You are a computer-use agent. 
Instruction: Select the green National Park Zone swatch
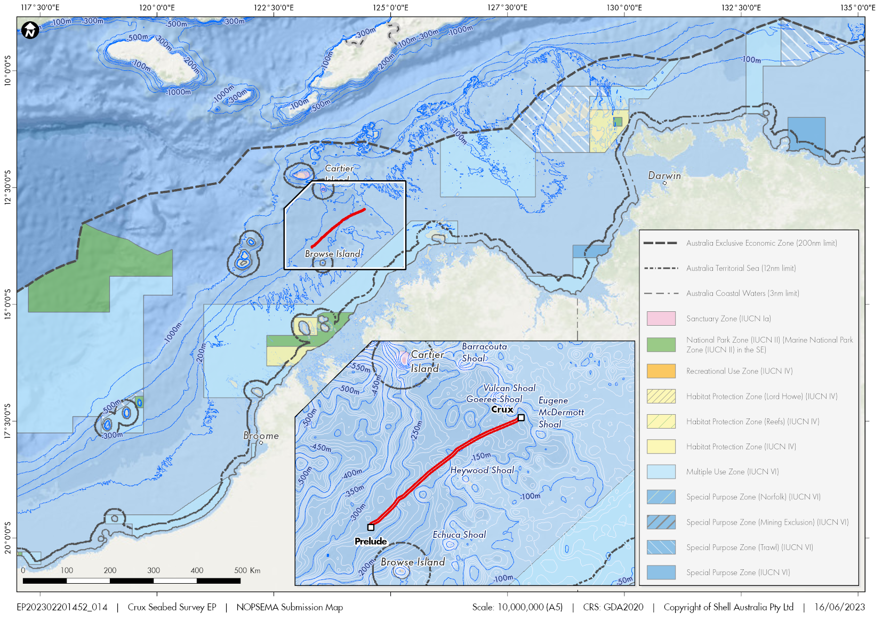(x=661, y=345)
